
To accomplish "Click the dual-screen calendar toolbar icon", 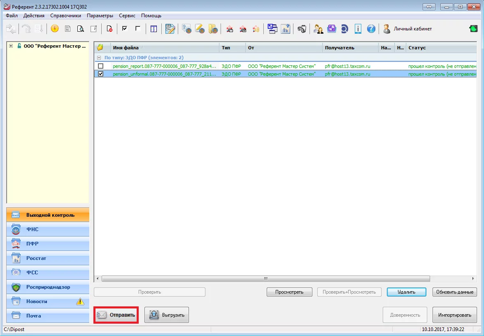I will pos(272,29).
